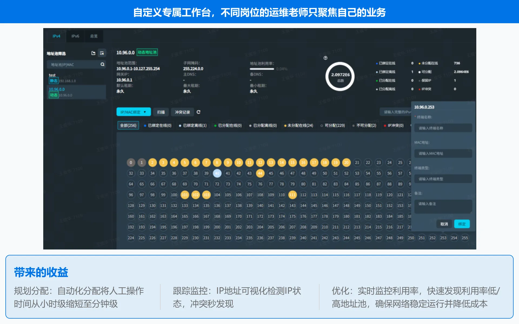This screenshot has height=324, width=519.
Task: Select yellow IP circle 101
Action: coord(185,195)
